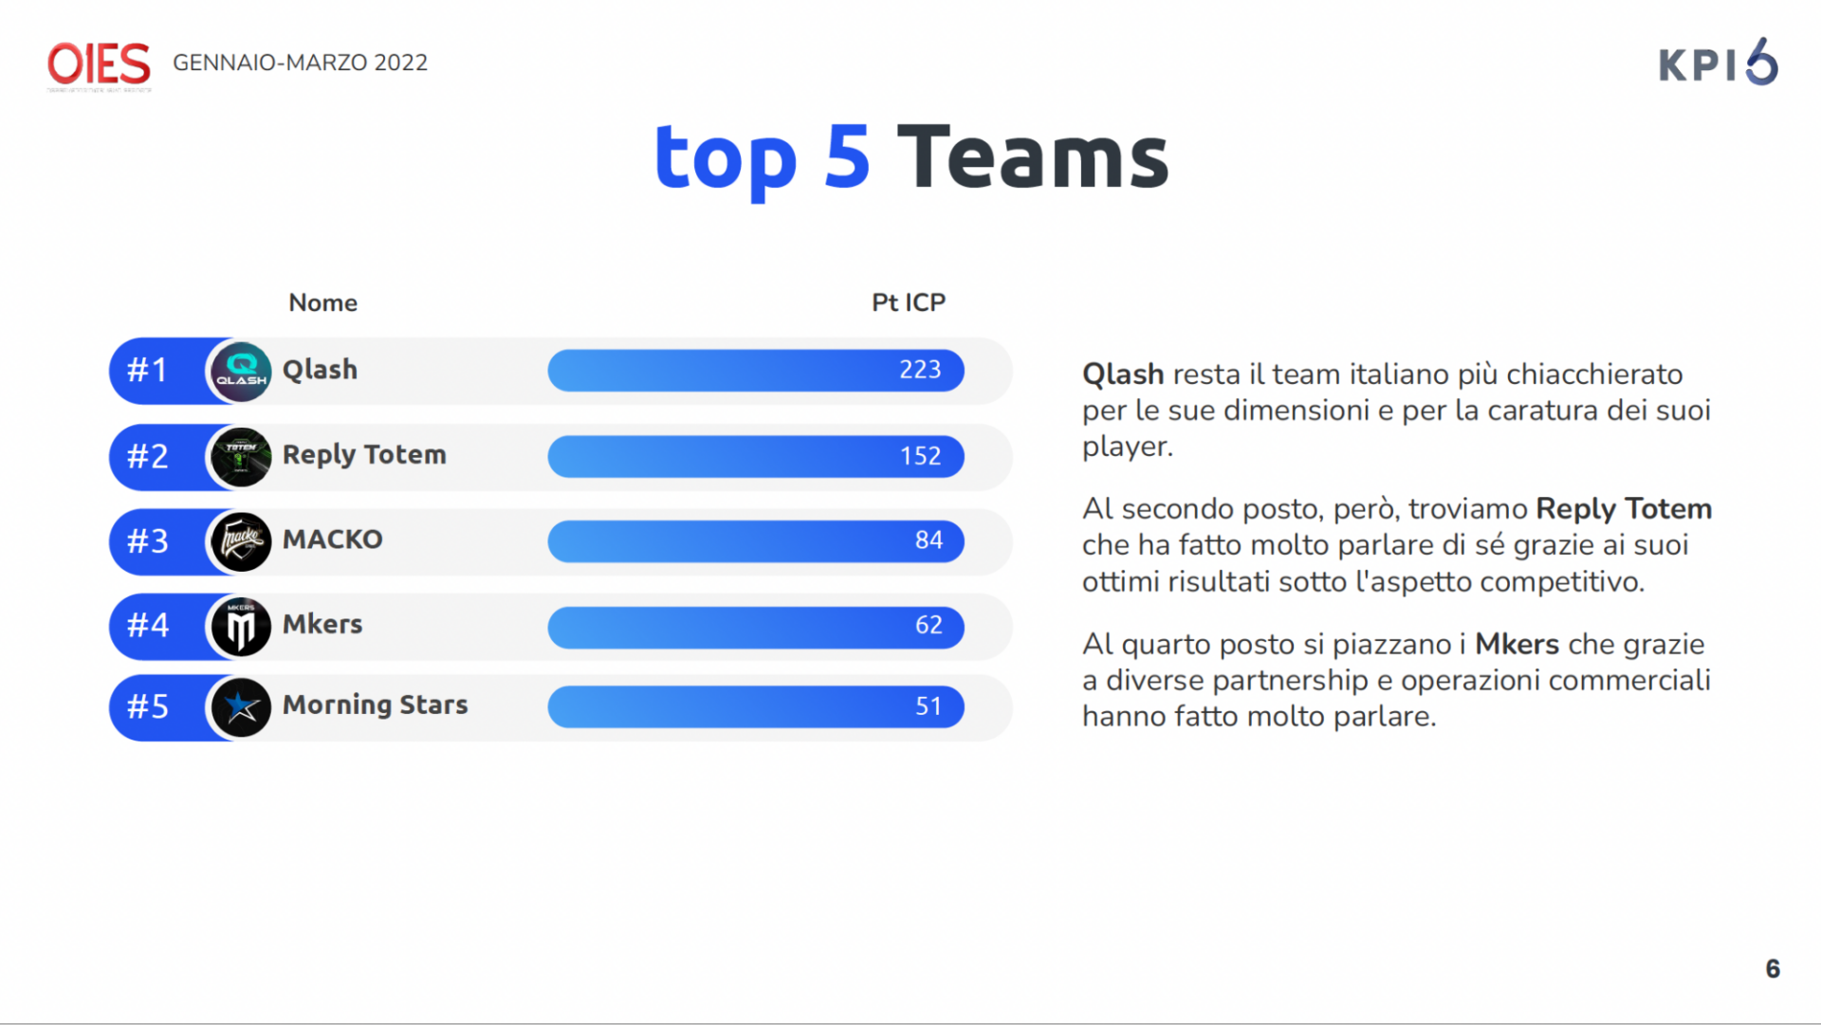
Task: Select the MACKO team logo
Action: tap(241, 541)
